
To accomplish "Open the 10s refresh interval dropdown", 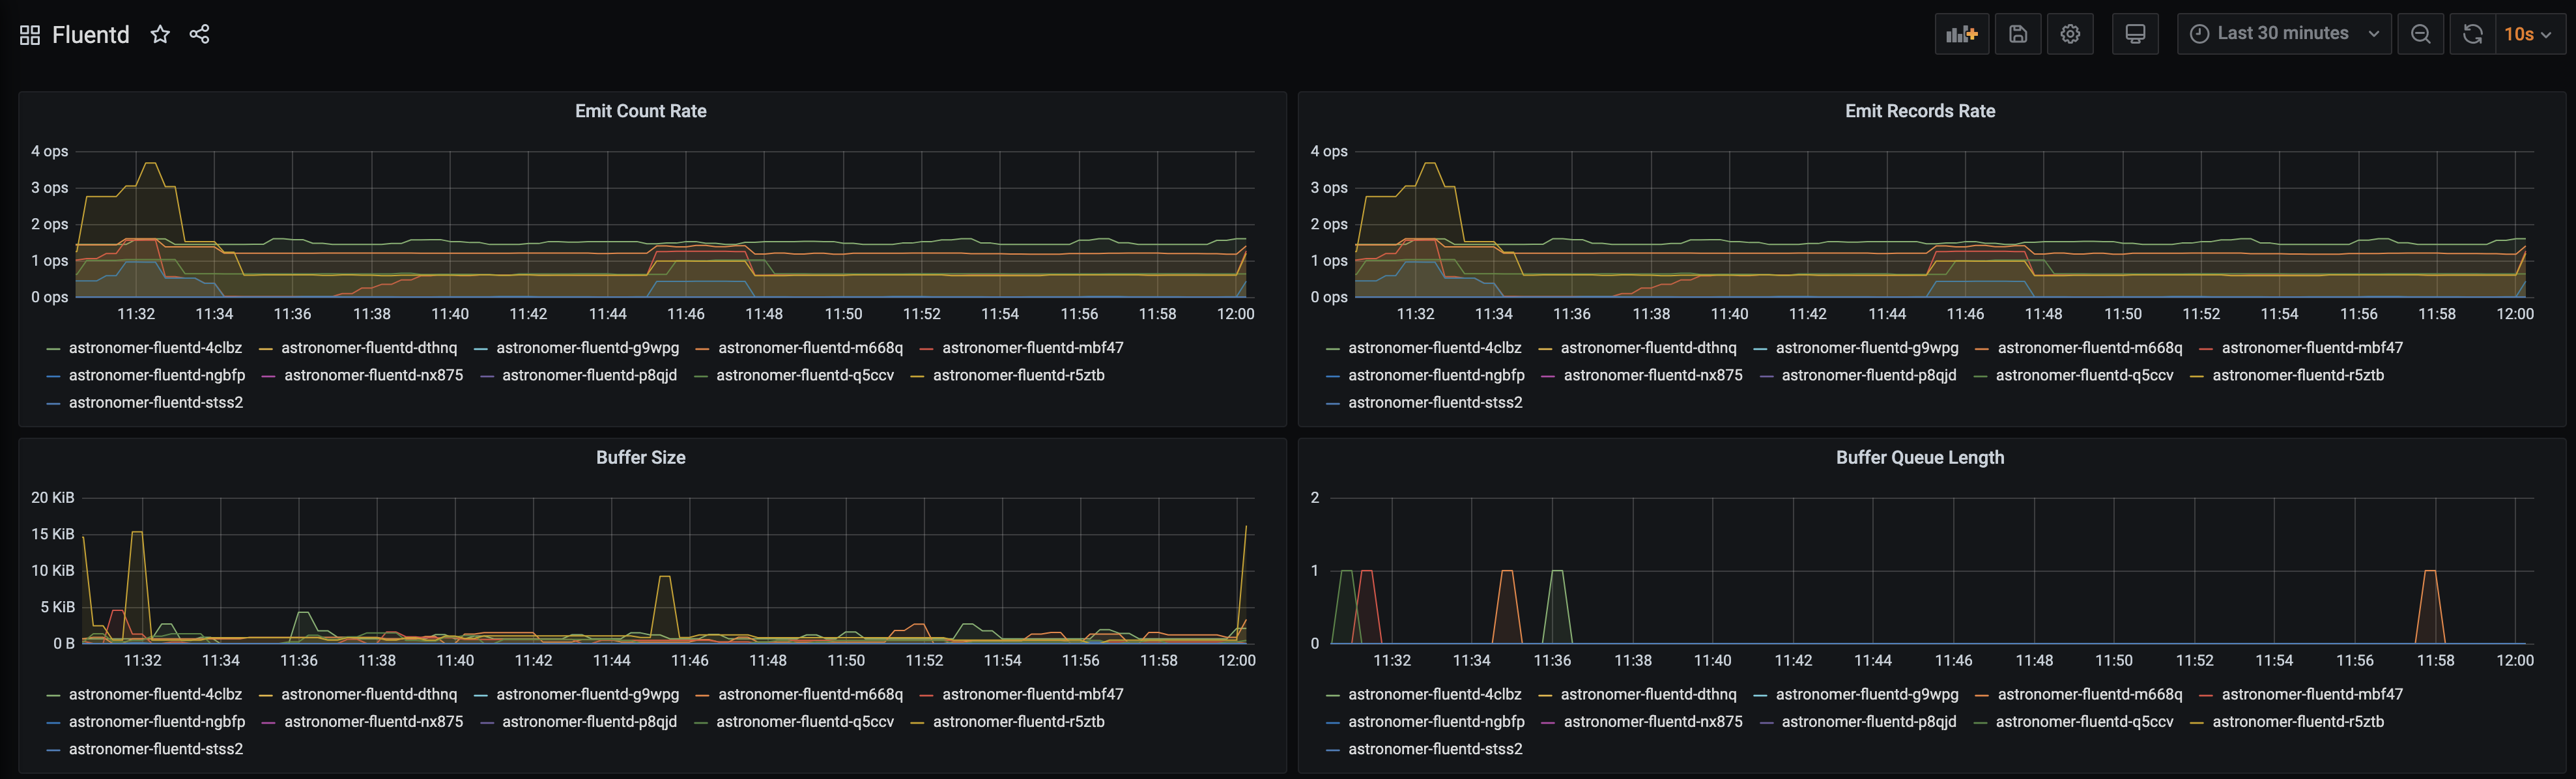I will click(2525, 33).
